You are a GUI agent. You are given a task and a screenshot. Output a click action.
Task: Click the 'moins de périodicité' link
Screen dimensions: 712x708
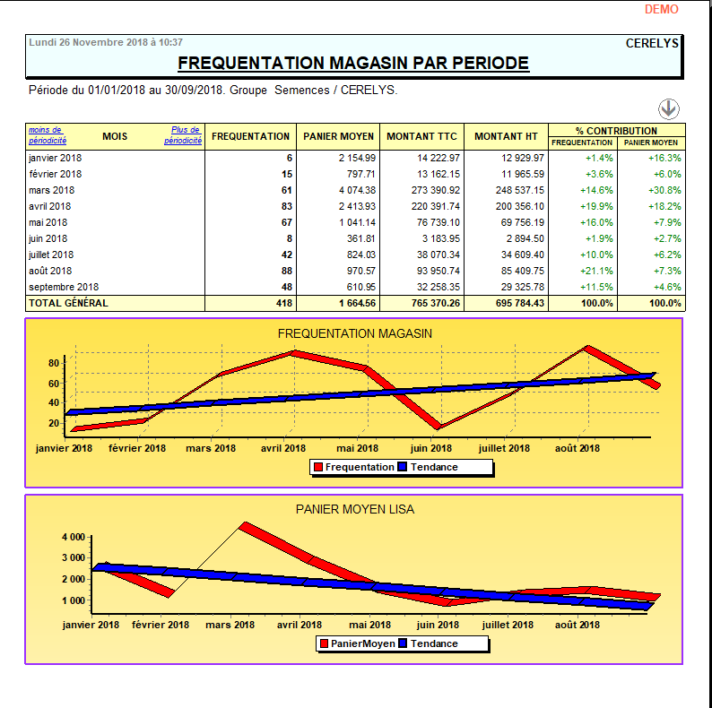tap(47, 135)
